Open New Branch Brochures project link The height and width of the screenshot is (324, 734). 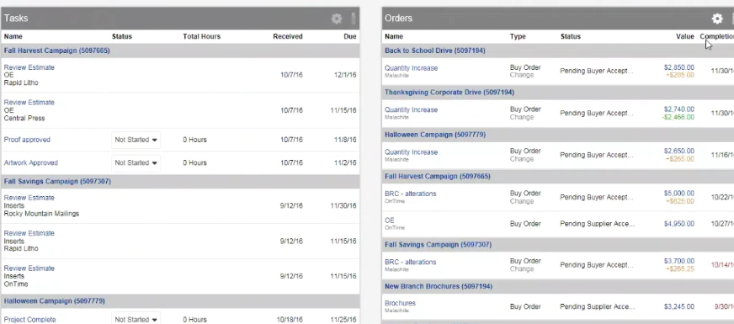(x=439, y=286)
